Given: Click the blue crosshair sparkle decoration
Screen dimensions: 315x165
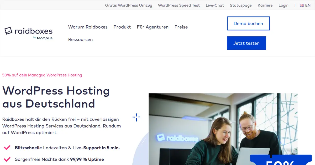Looking at the screenshot, I should tap(136, 117).
